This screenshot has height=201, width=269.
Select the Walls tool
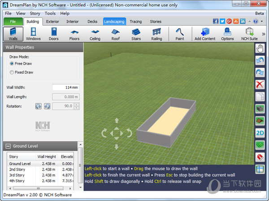13,34
